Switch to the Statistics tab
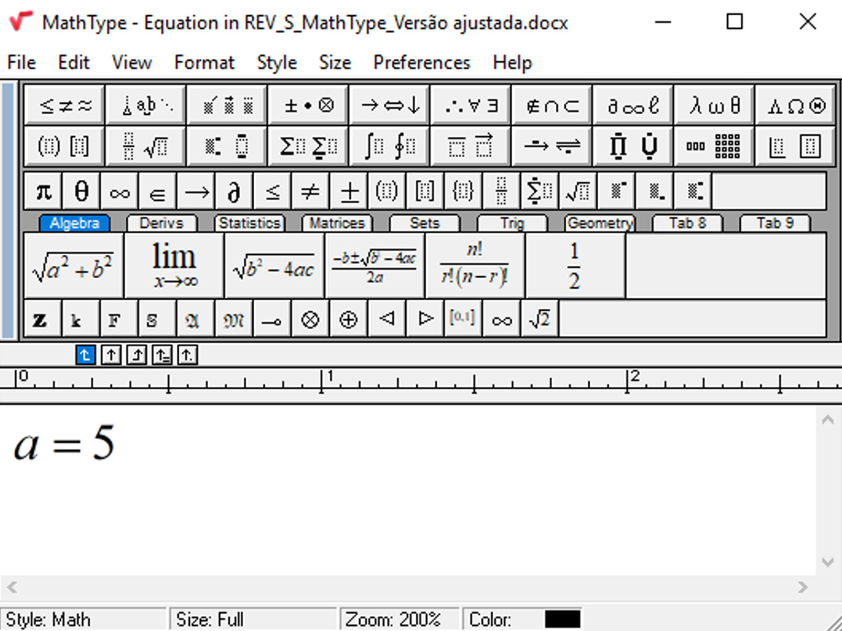This screenshot has width=842, height=631. [x=250, y=223]
